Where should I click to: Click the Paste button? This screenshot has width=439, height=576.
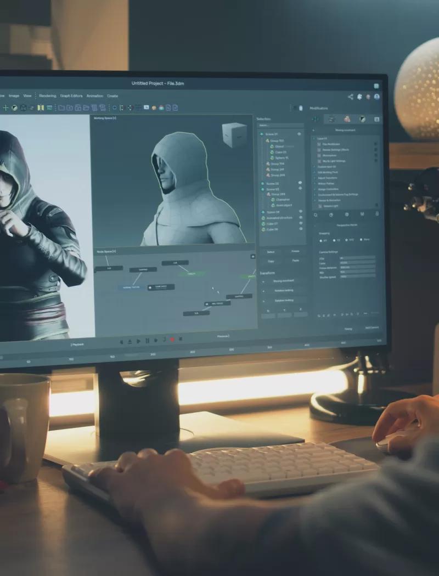pos(295,261)
